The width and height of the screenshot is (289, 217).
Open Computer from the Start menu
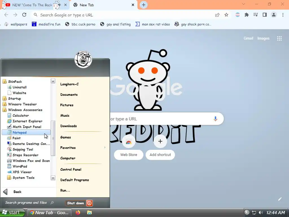pos(68,158)
